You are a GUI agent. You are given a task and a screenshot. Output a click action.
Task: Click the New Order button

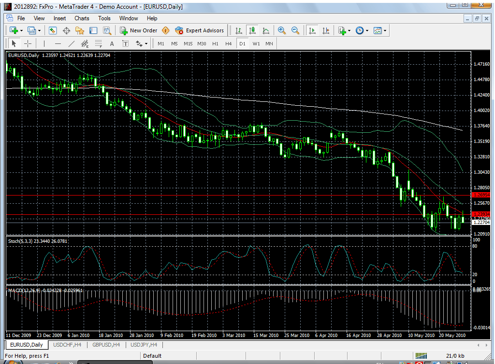click(139, 30)
